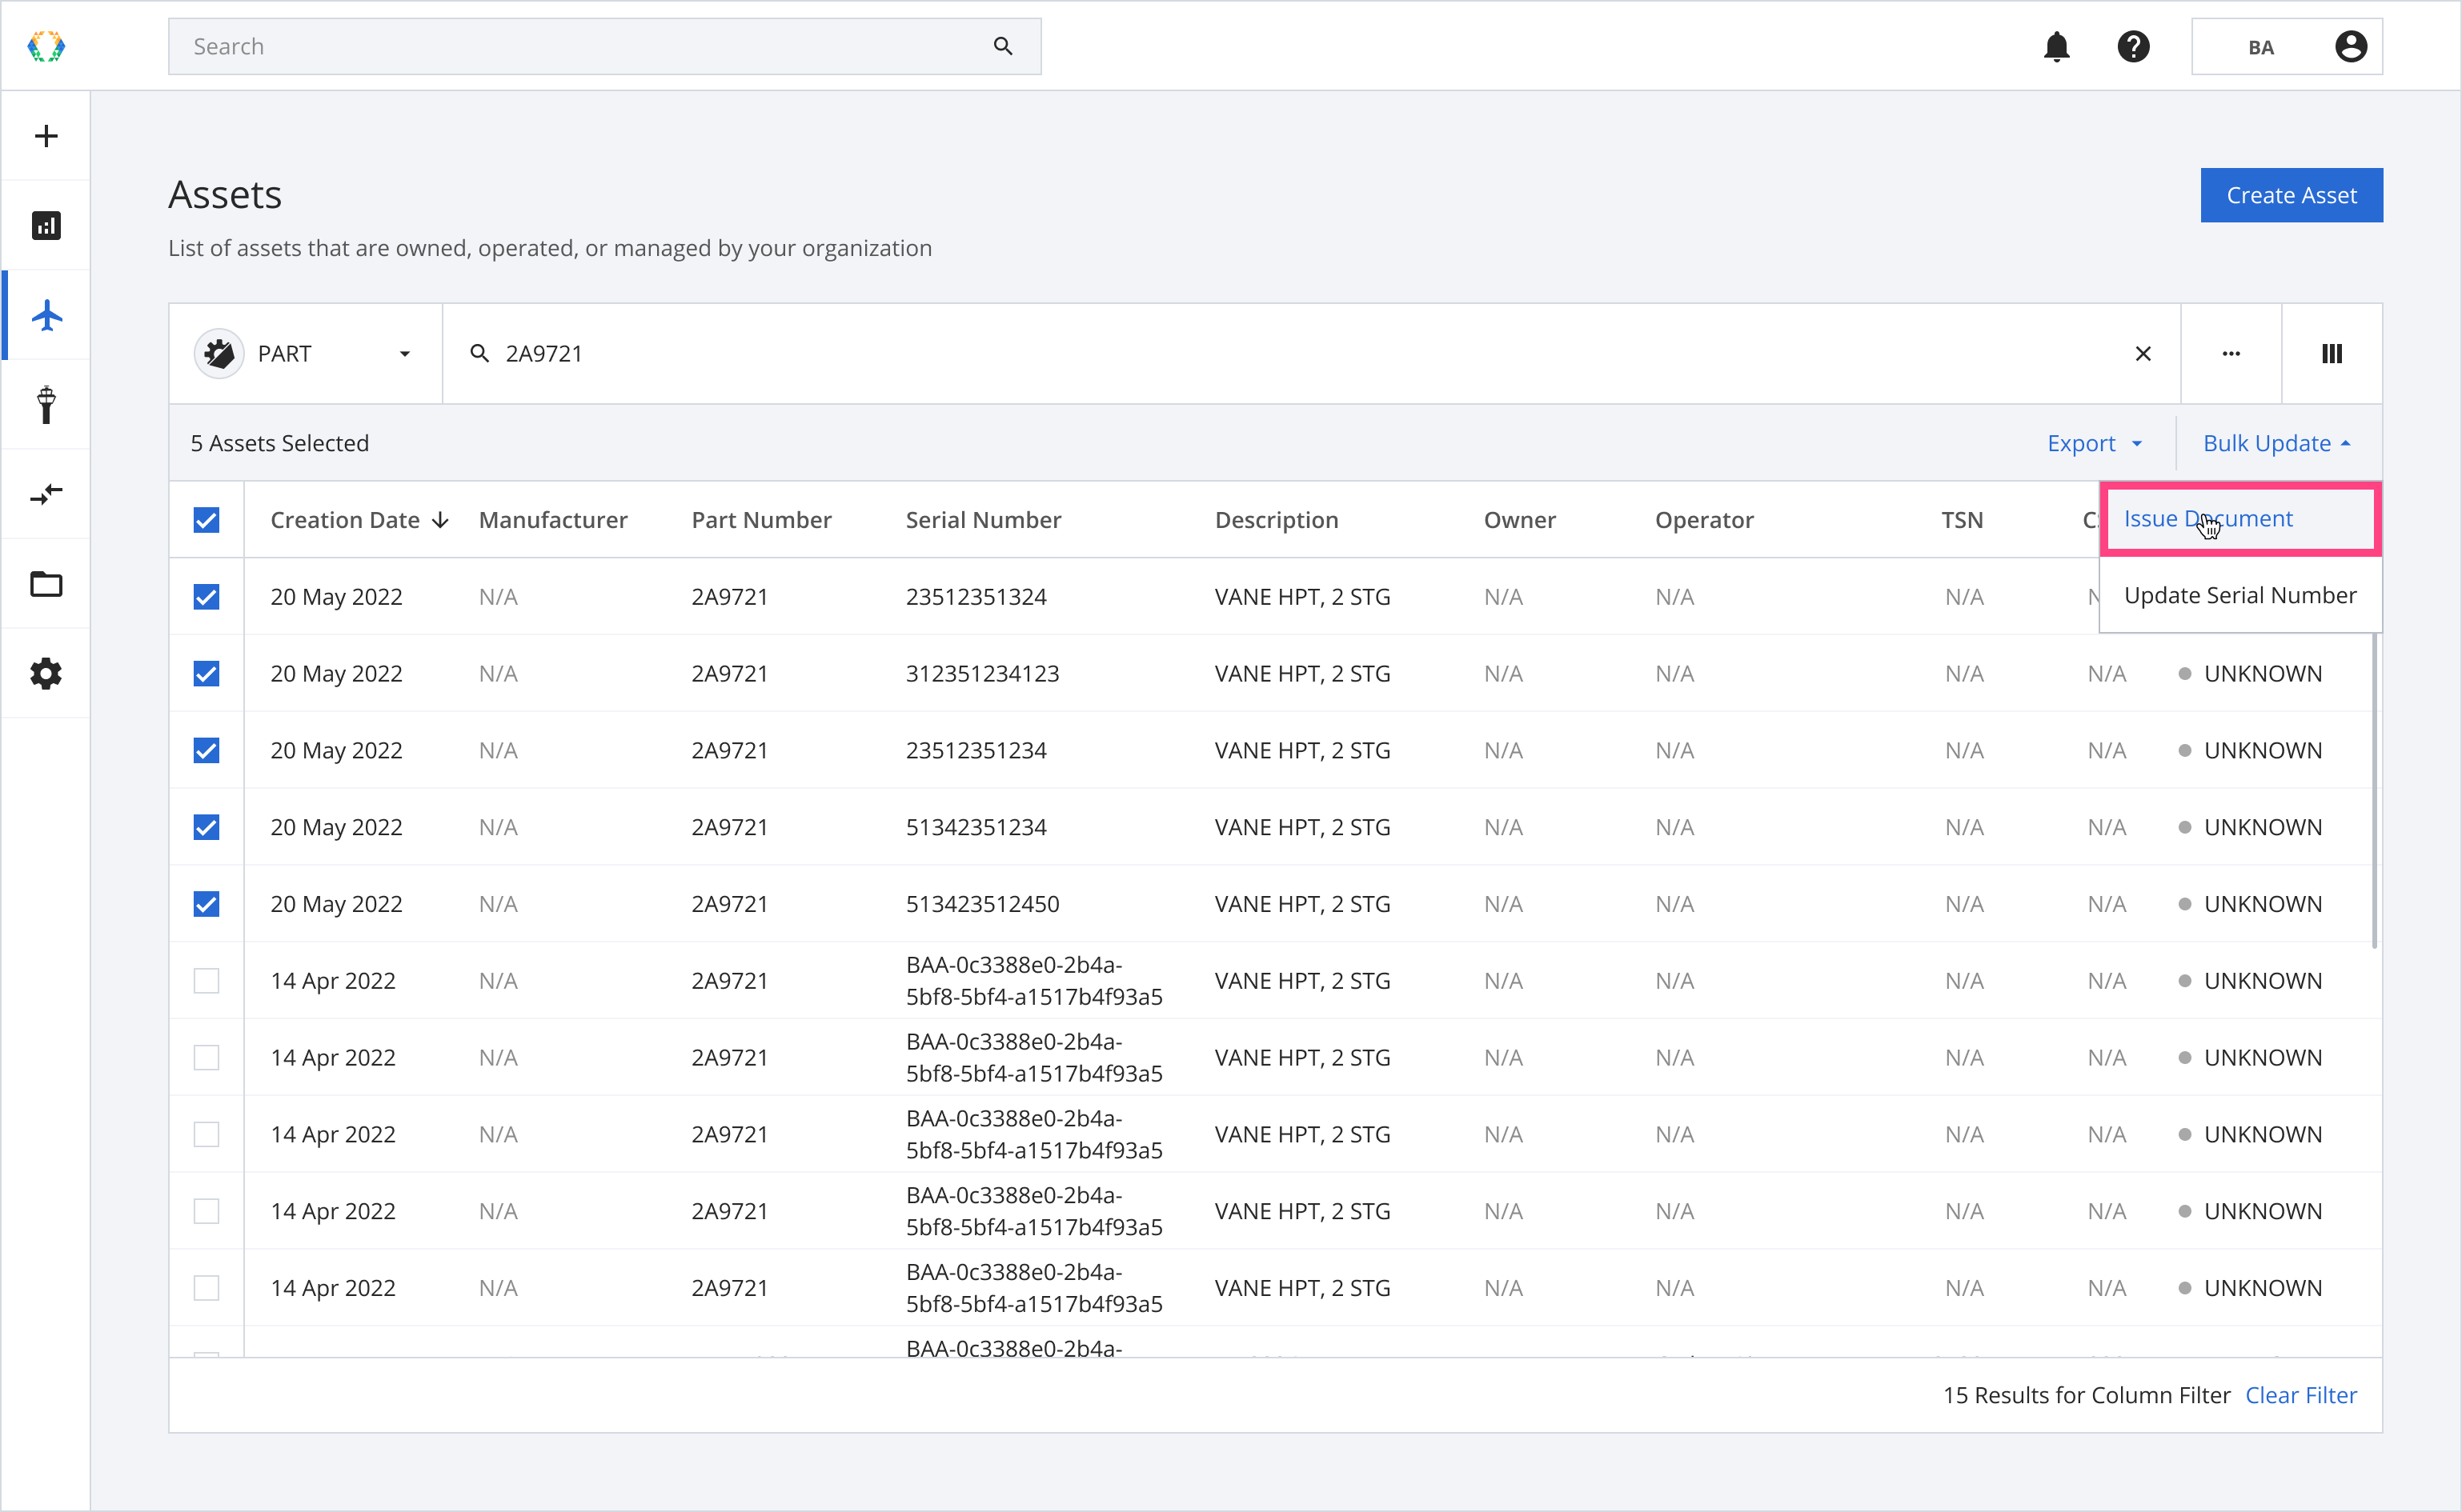Click serial number 23512351324 cell
This screenshot has height=1512, width=2462.
tap(976, 597)
